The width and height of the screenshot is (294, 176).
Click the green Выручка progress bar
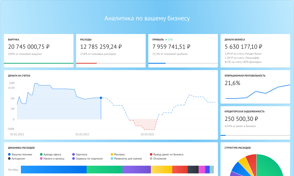coord(39,63)
